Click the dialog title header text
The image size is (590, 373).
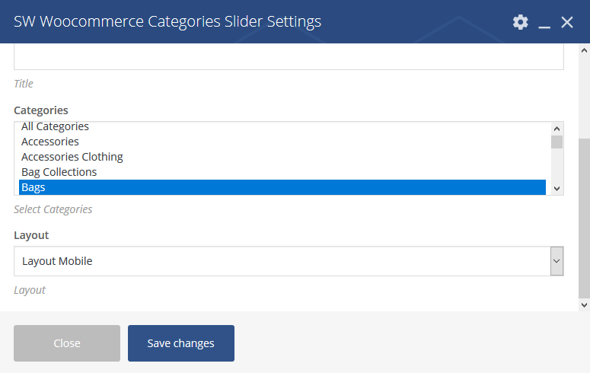click(167, 21)
